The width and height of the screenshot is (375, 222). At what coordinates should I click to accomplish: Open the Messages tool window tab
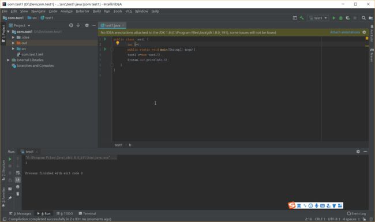[20, 213]
